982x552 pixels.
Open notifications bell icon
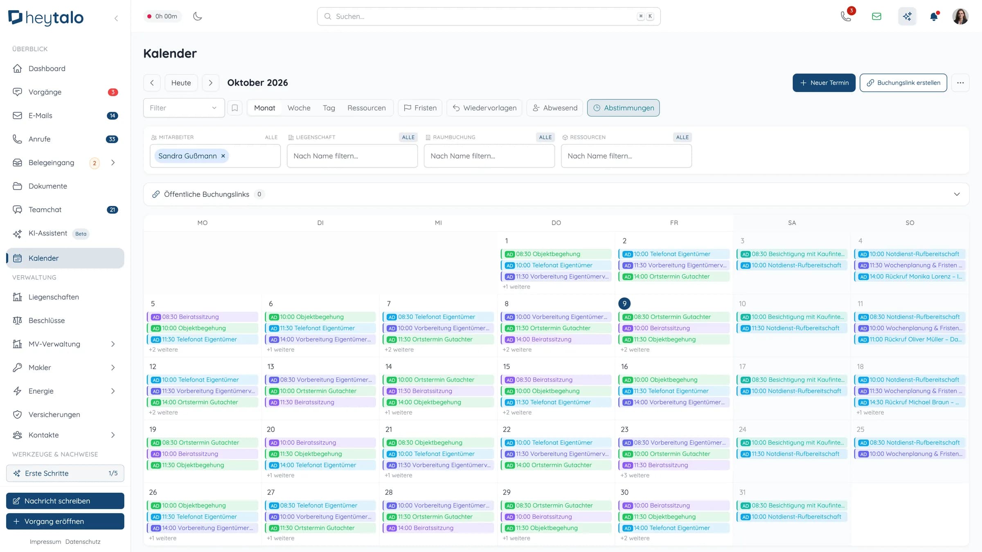[934, 16]
